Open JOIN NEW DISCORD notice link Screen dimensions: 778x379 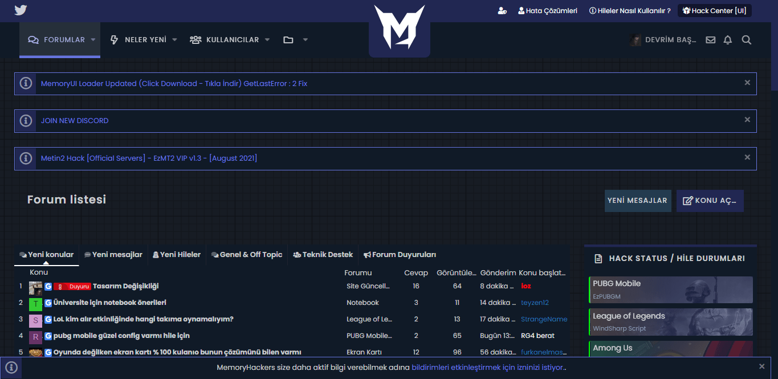pos(75,121)
